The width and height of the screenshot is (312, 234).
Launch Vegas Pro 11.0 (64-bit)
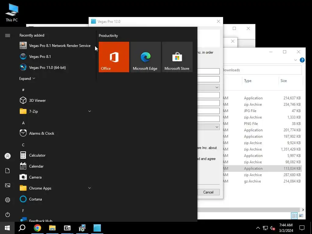click(x=55, y=67)
